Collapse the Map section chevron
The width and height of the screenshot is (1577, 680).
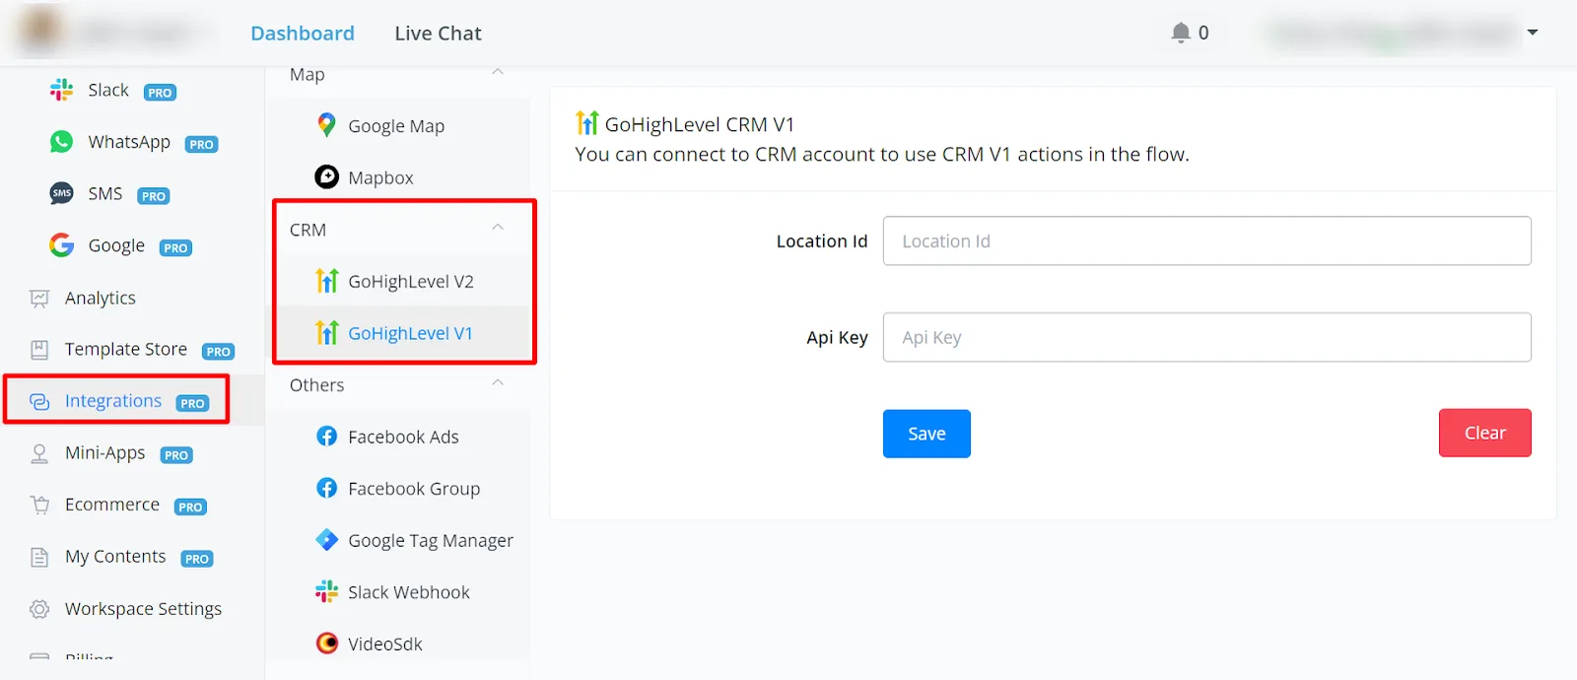pyautogui.click(x=498, y=72)
